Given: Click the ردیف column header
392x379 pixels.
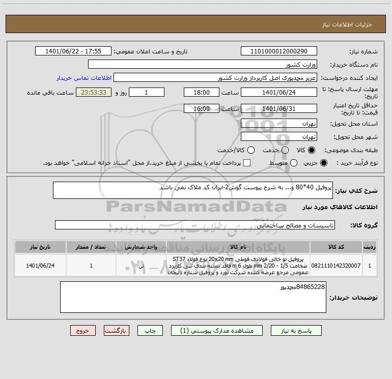Looking at the screenshot, I should (370, 247).
